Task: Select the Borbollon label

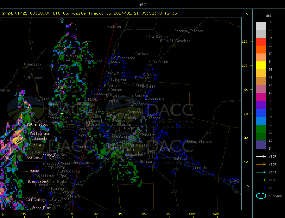Action: pyautogui.click(x=102, y=93)
